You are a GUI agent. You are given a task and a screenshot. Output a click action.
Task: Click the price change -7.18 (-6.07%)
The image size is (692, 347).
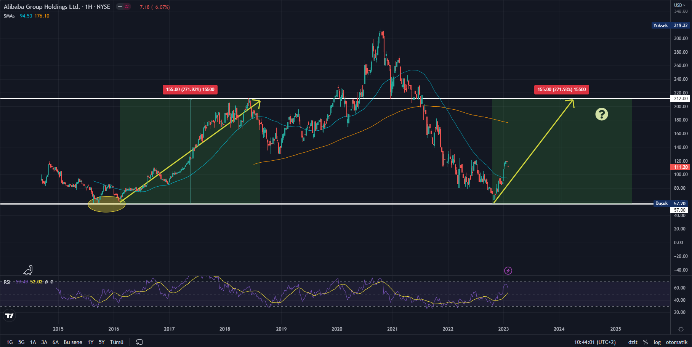coord(154,7)
